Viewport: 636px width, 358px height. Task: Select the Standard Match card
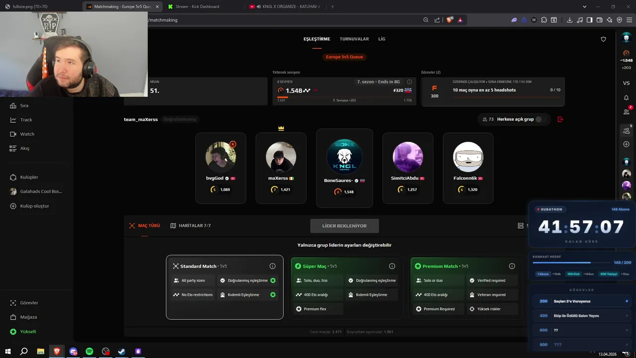[x=225, y=287]
